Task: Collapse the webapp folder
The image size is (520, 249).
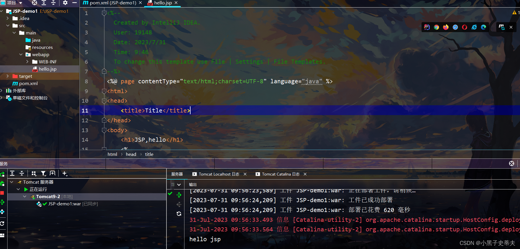Action: [21, 54]
